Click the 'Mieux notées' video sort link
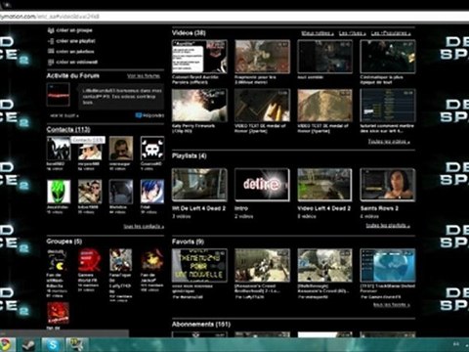469x352 pixels. [318, 33]
